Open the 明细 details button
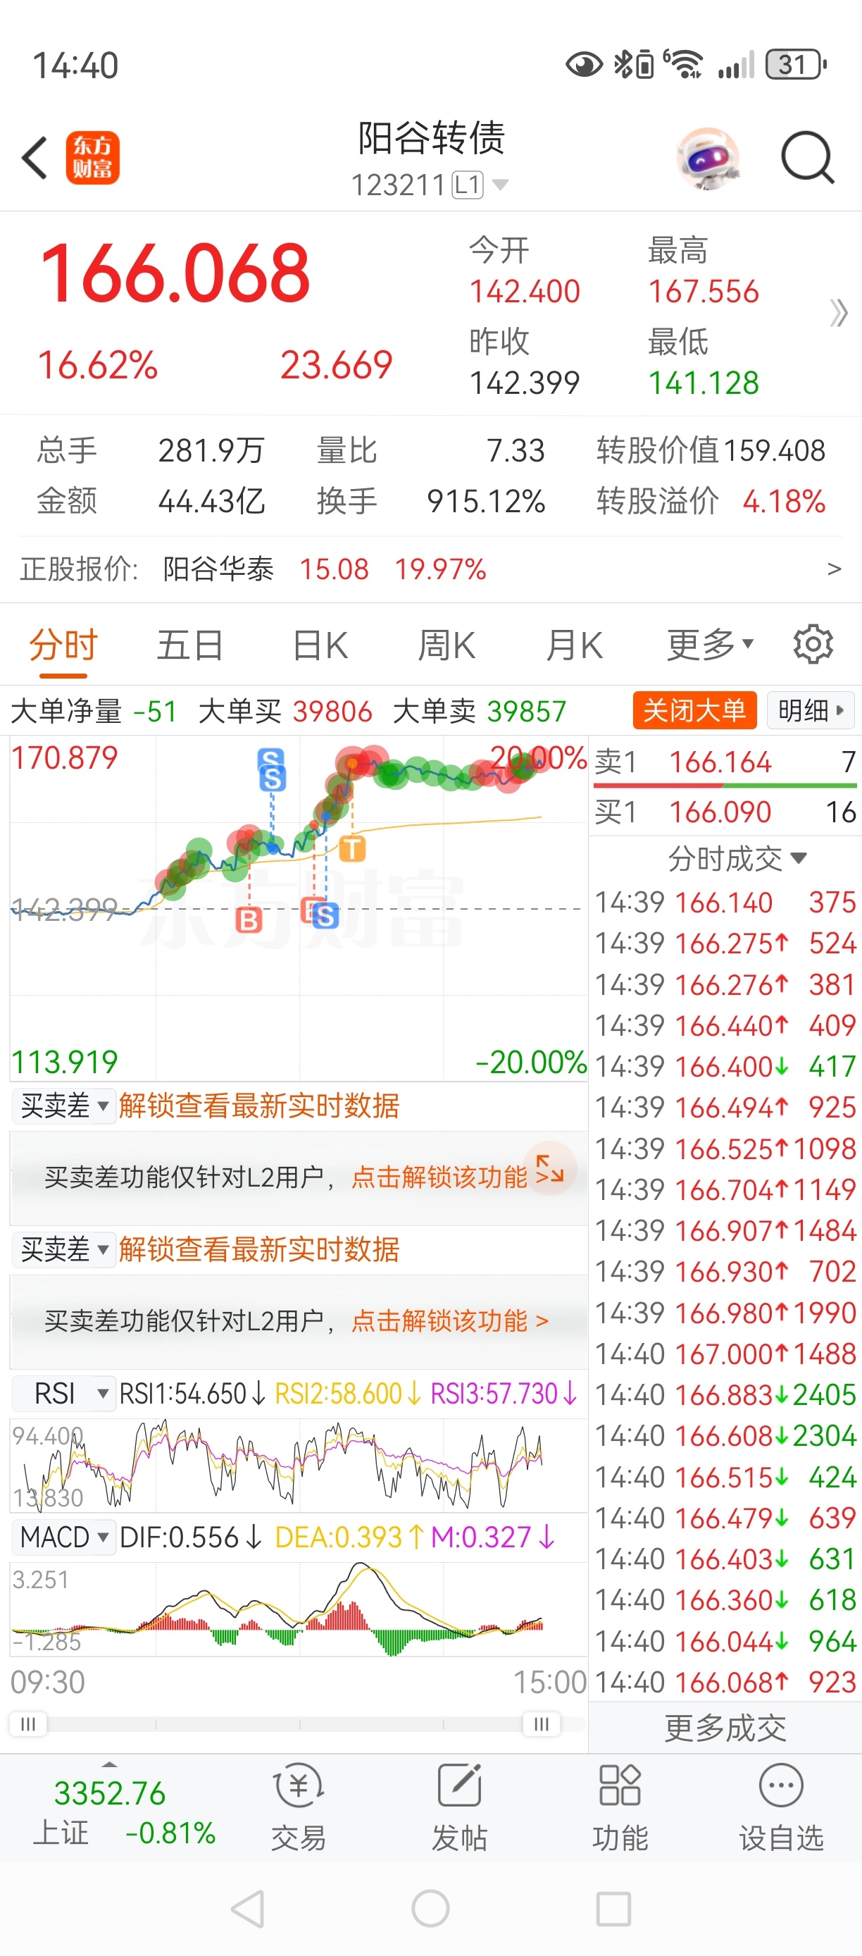The image size is (862, 1956). point(811,711)
